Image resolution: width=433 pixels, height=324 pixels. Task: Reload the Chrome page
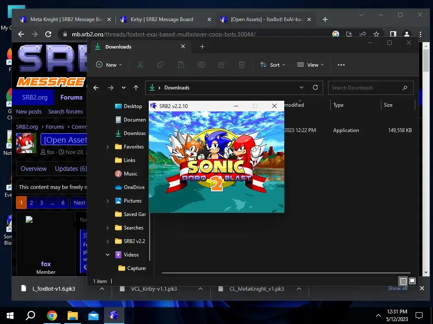(48, 34)
